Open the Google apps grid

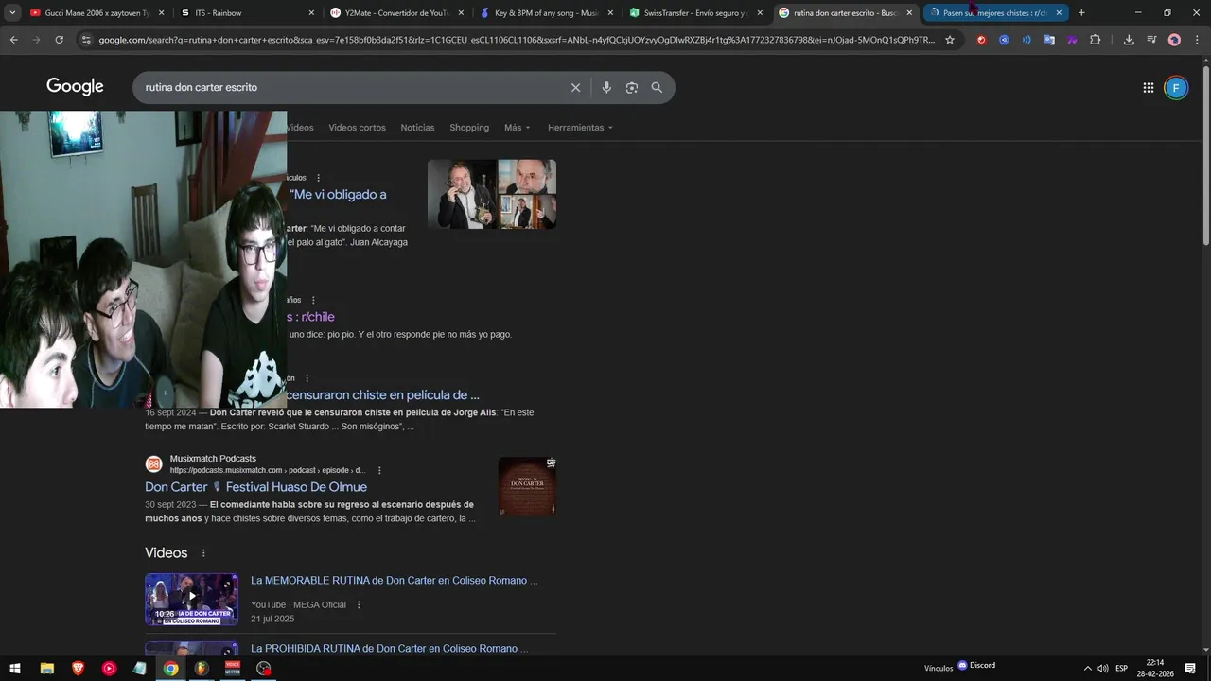coord(1148,88)
